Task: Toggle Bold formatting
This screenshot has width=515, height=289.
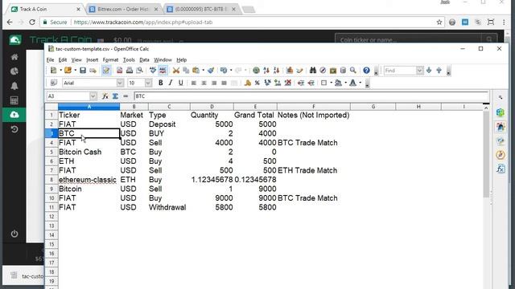Action: tap(161, 83)
